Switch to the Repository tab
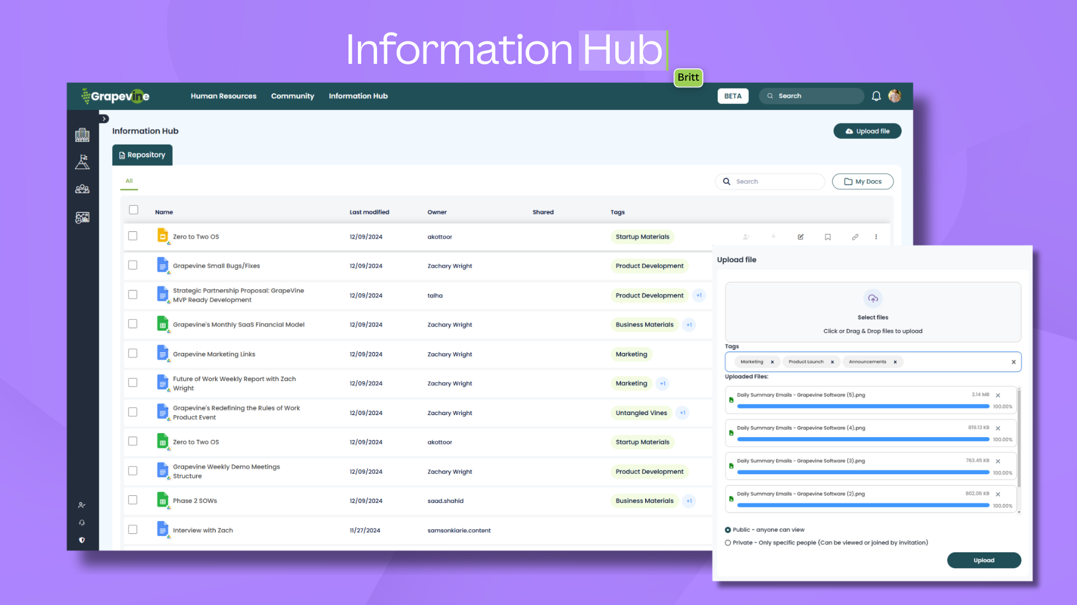Screen dimensions: 1077x605 click(x=142, y=155)
